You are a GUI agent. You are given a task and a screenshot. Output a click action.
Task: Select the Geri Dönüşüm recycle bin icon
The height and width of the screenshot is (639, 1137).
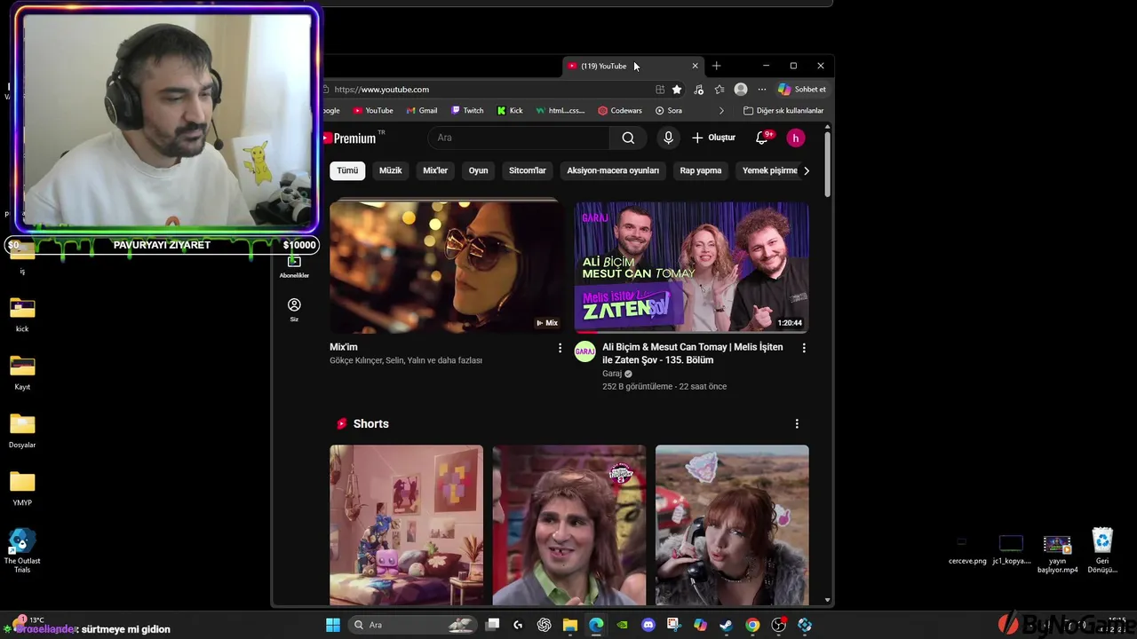coord(1102,551)
